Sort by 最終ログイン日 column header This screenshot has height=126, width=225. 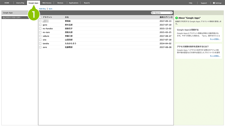click(x=166, y=17)
